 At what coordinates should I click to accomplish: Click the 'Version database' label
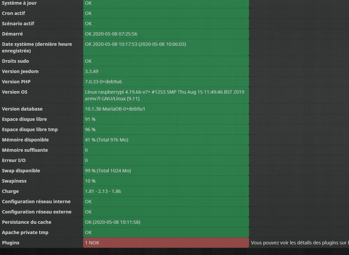22,109
